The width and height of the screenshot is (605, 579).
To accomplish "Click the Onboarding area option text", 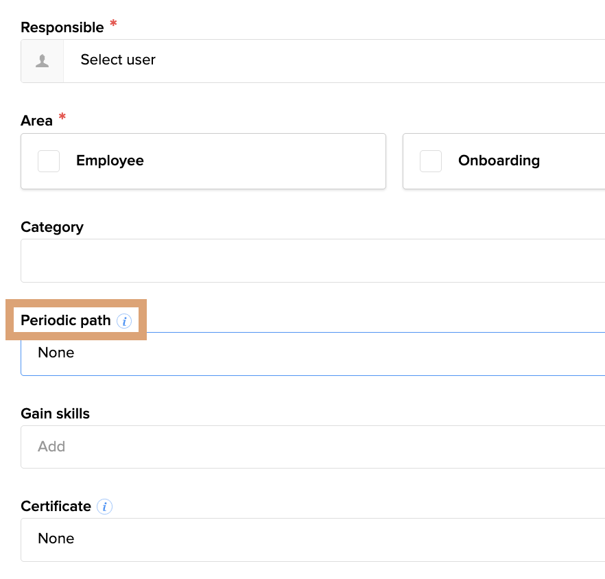I will pos(499,161).
